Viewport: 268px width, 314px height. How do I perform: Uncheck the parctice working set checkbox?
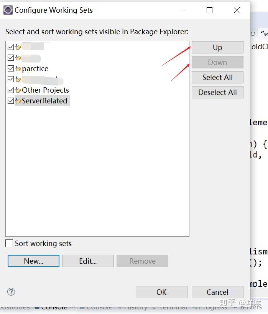coord(11,69)
